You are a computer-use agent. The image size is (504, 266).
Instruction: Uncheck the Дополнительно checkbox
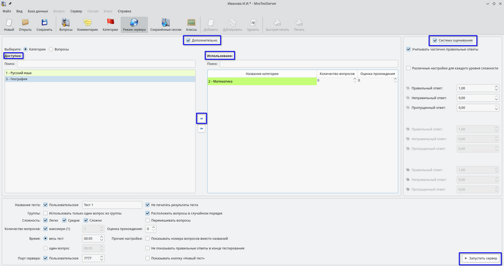[x=188, y=40]
